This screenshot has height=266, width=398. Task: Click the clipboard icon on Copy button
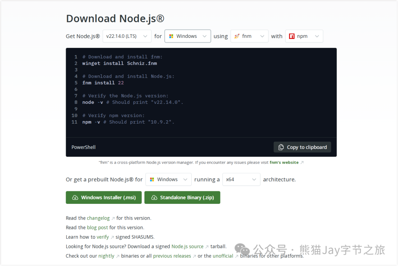click(x=281, y=147)
